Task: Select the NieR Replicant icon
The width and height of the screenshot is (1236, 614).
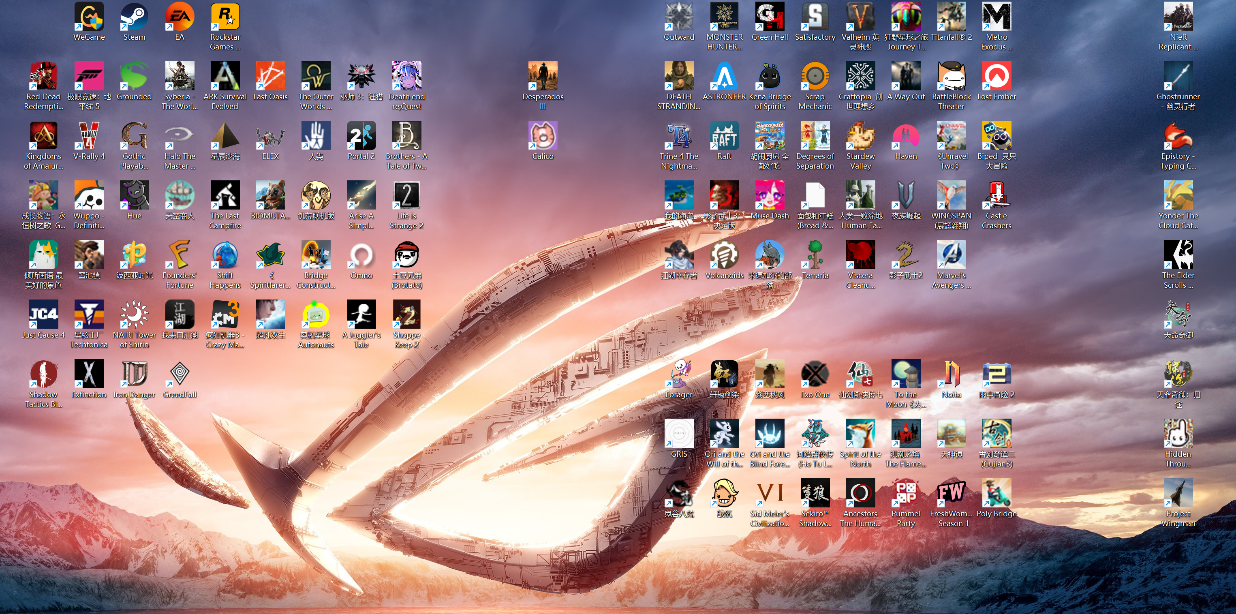Action: [x=1178, y=16]
